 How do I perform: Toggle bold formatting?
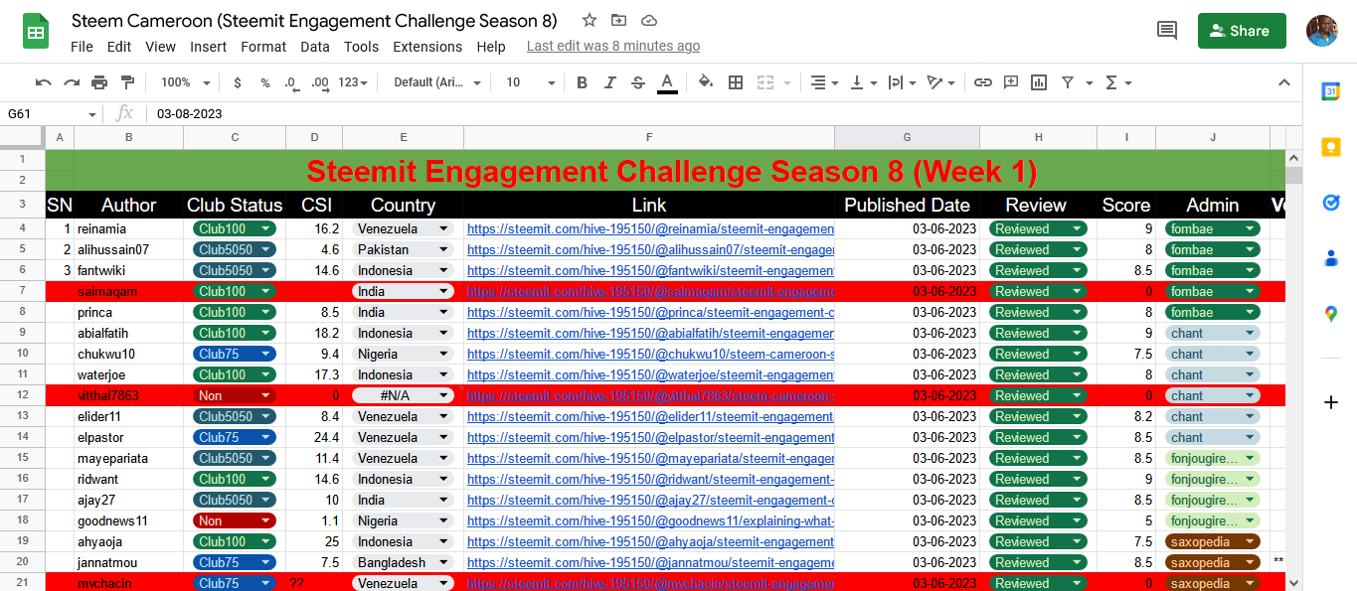click(x=582, y=82)
